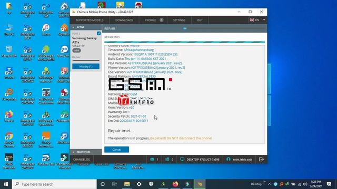Image resolution: width=337 pixels, height=189 pixels.
Task: Open Settings gear on the taskbar
Action: point(139,184)
